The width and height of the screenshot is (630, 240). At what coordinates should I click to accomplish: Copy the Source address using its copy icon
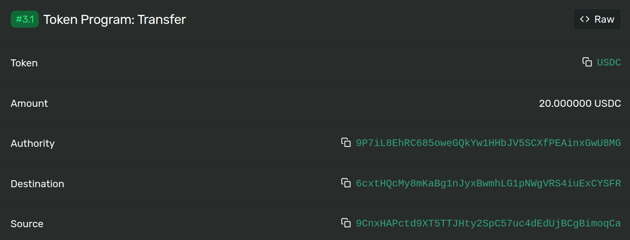tap(346, 223)
